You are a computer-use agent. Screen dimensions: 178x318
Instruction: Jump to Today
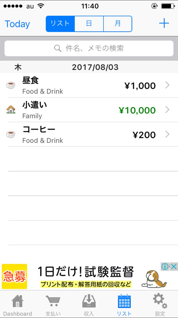tap(17, 24)
